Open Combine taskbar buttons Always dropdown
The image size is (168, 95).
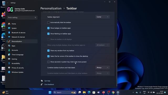(x=102, y=68)
